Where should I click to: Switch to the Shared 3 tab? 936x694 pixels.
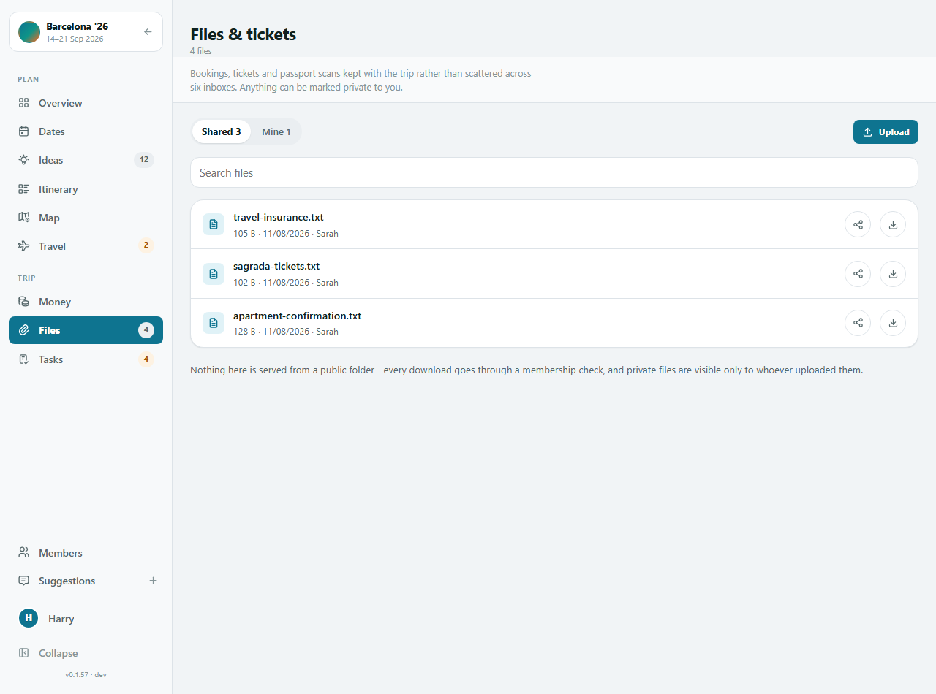click(x=222, y=131)
